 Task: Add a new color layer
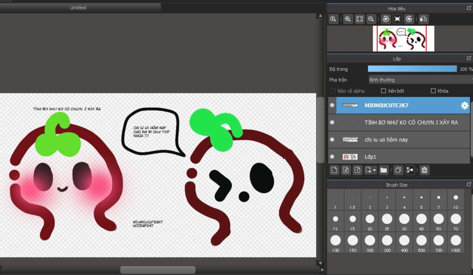pyautogui.click(x=334, y=170)
